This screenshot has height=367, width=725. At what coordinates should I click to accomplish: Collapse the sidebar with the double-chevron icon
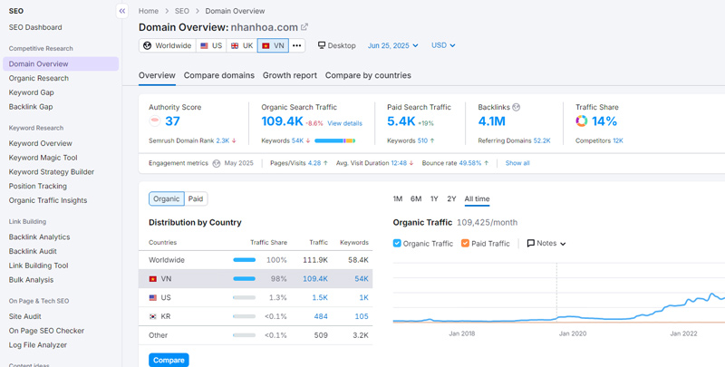pyautogui.click(x=122, y=11)
